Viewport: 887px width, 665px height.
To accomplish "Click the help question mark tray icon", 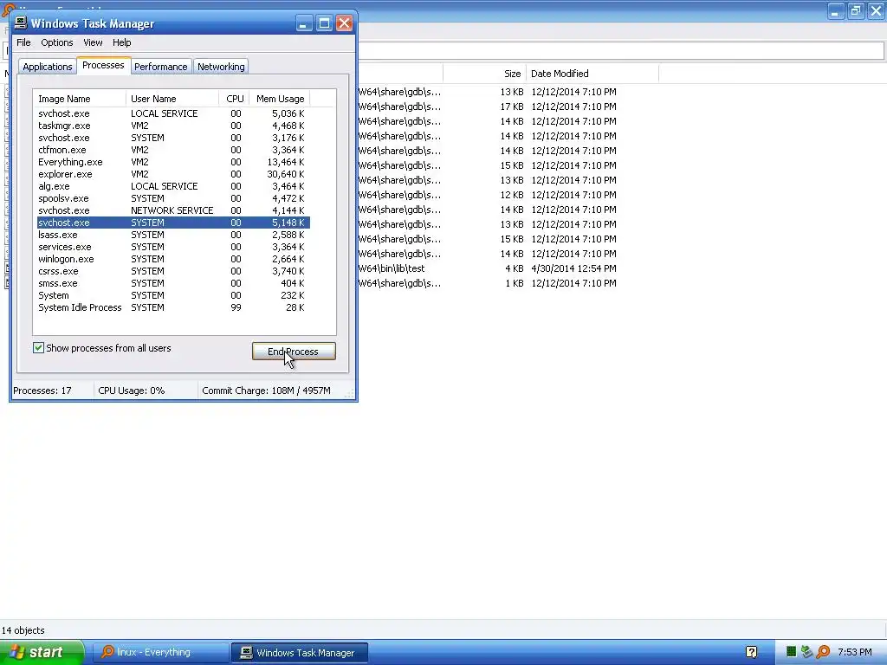I will coord(751,652).
